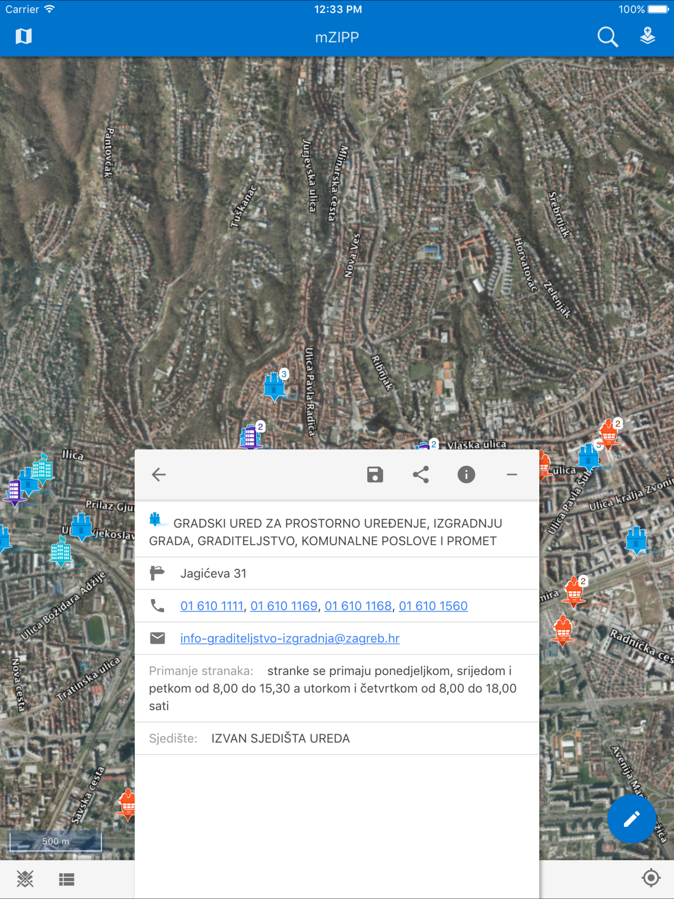
Task: Open the info icon in the panel
Action: coord(466,474)
